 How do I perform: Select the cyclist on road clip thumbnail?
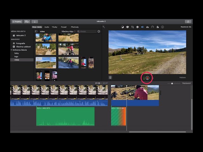pos(69,63)
